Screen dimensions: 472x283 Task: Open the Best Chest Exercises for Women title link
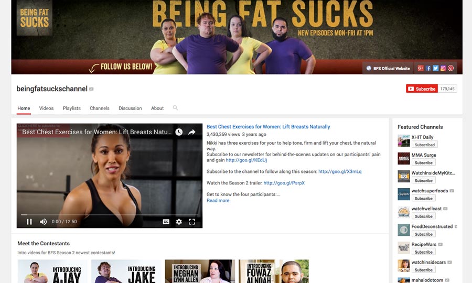[x=268, y=127]
